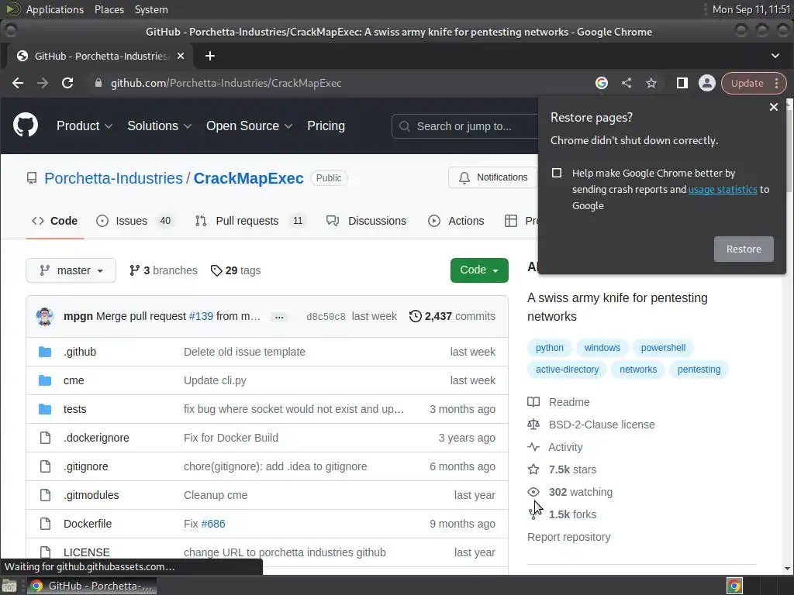This screenshot has width=794, height=595.
Task: Click the Activity pulse icon
Action: 533,447
